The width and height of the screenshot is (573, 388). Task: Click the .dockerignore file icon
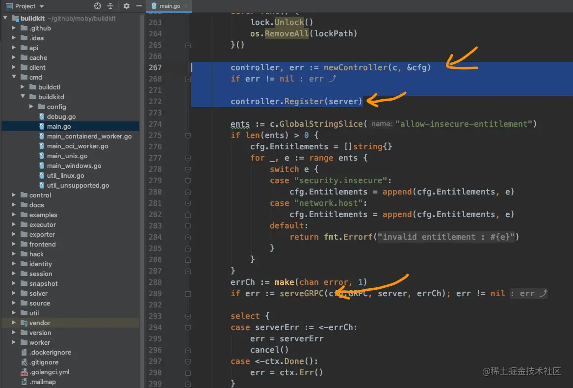[24, 352]
